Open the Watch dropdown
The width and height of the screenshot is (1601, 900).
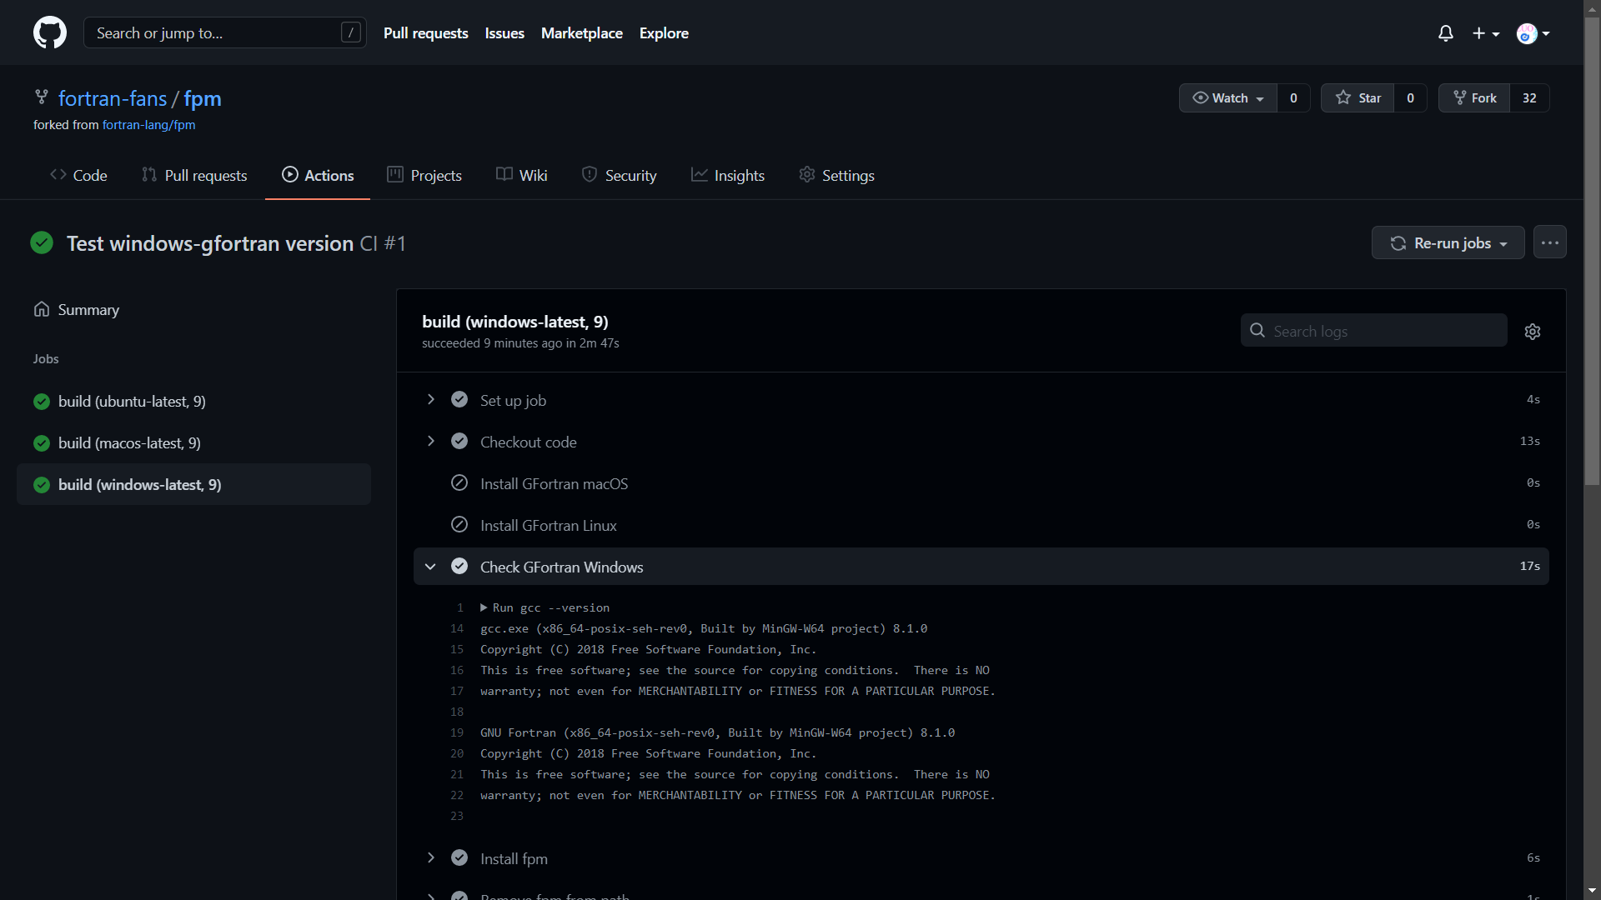(1228, 98)
